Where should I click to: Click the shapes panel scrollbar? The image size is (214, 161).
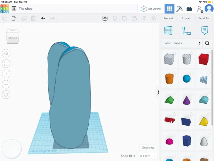(212, 88)
